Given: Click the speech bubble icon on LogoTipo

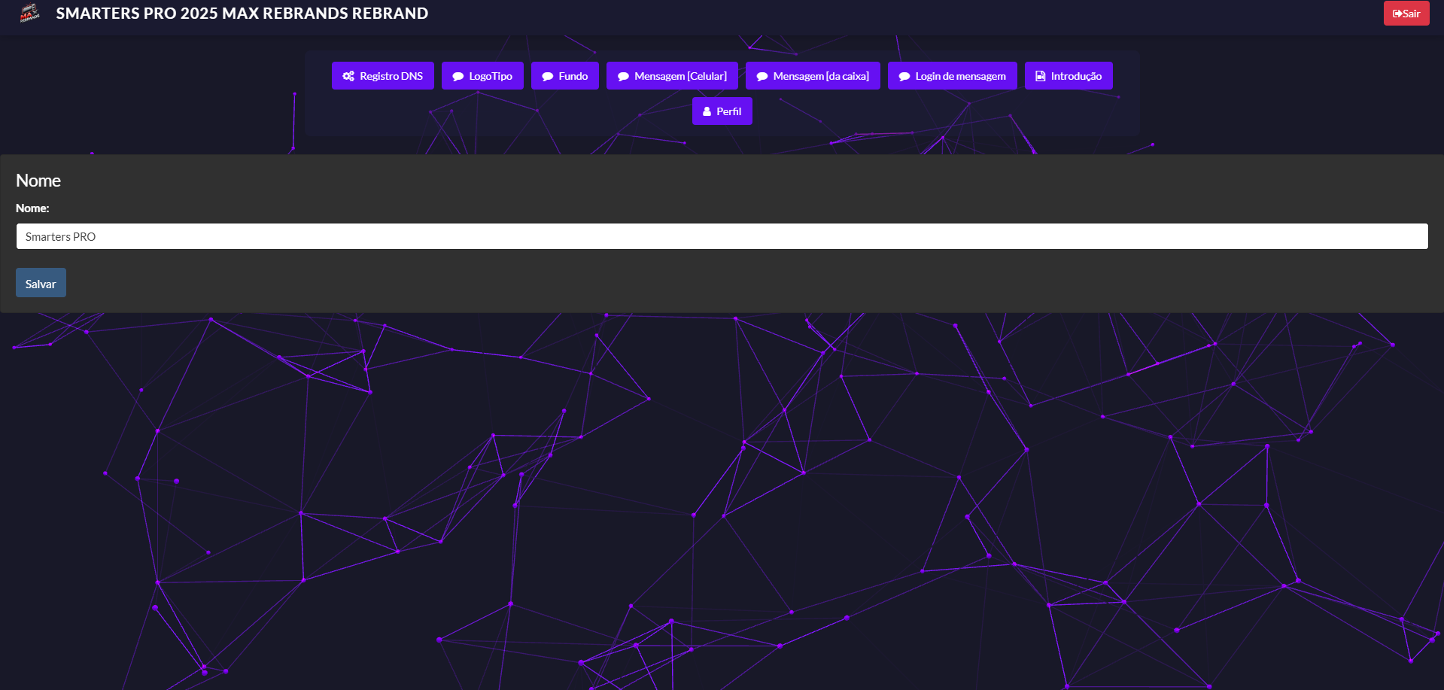Looking at the screenshot, I should tap(458, 76).
